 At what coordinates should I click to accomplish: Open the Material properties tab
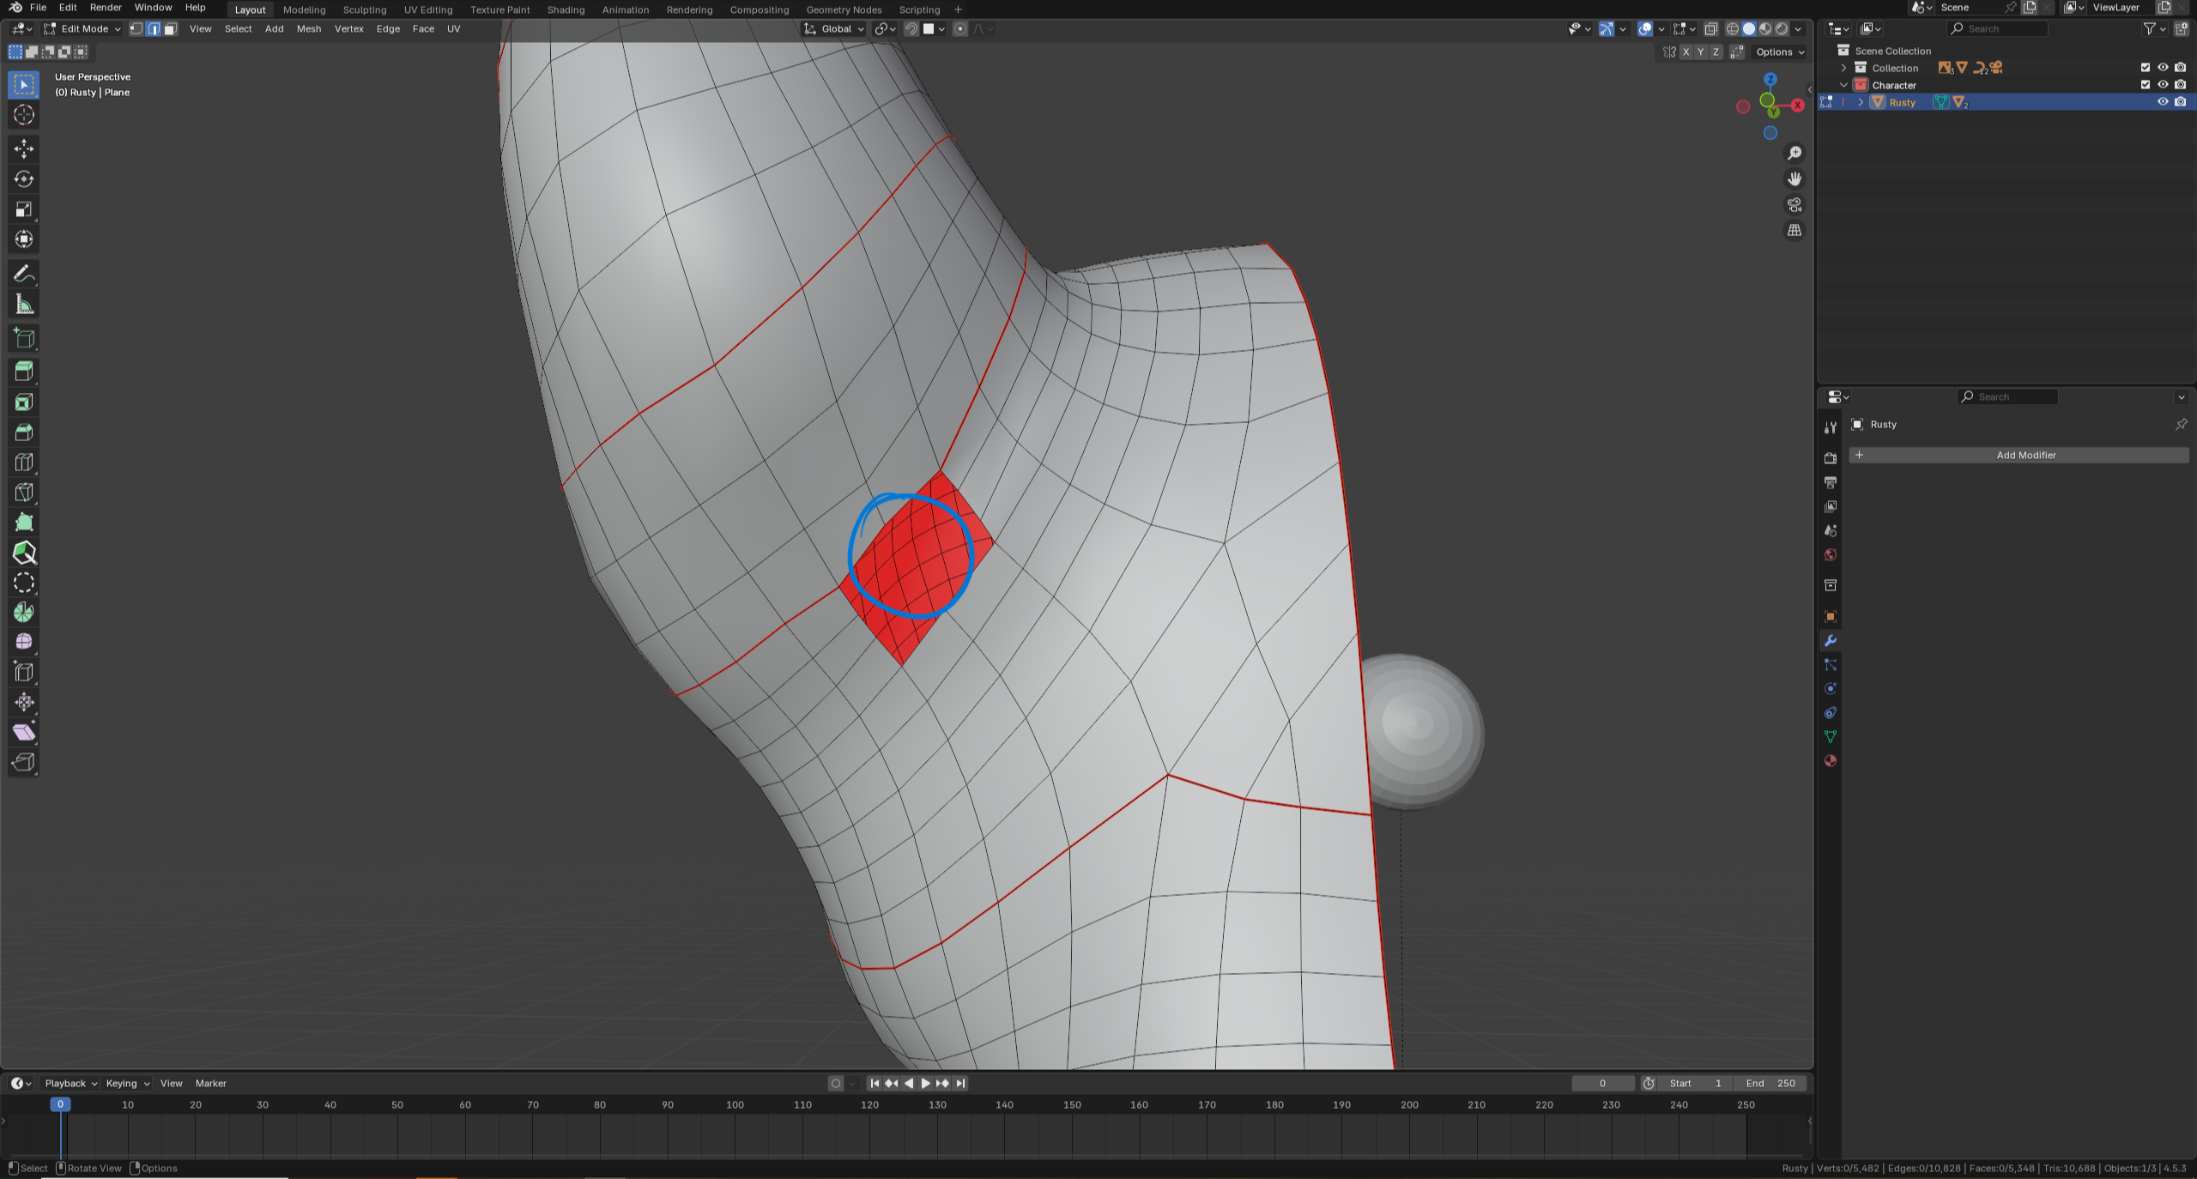[x=1831, y=761]
